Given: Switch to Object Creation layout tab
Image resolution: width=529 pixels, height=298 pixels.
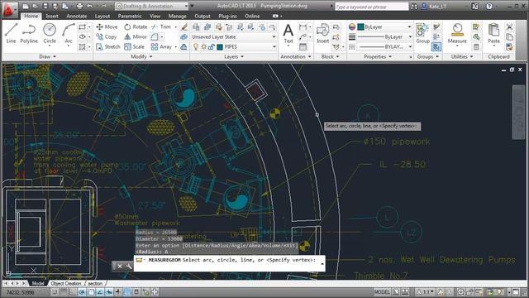Looking at the screenshot, I should point(66,283).
